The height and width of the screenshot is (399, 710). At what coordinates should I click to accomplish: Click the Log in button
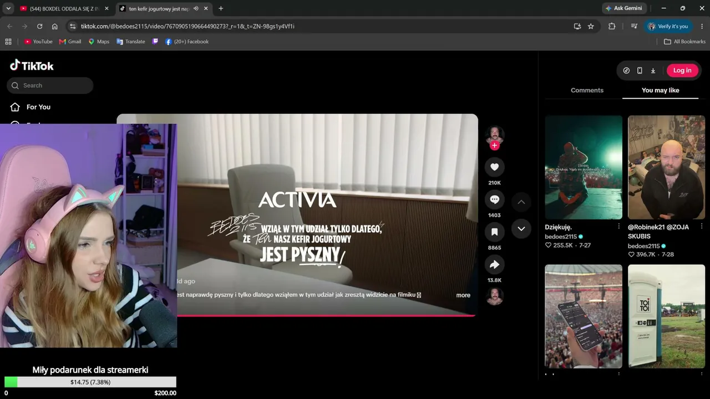pos(682,70)
